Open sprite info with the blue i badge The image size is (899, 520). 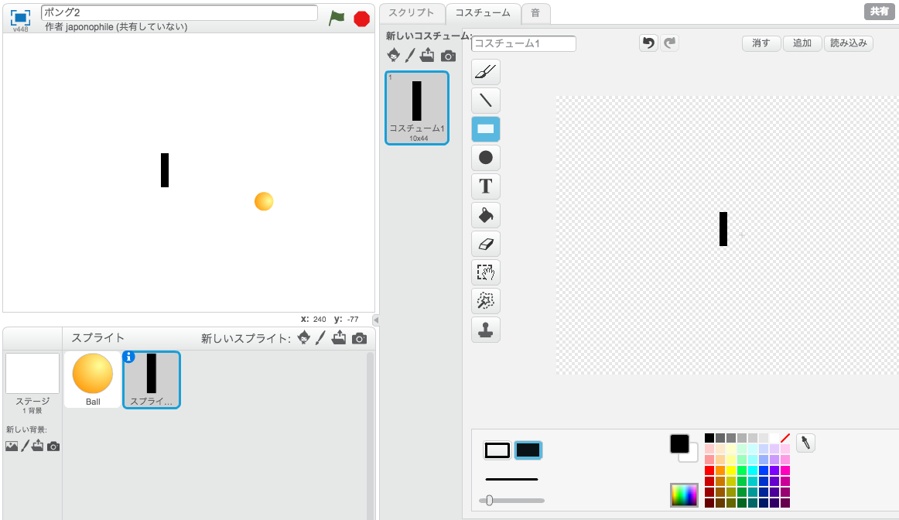coord(128,355)
